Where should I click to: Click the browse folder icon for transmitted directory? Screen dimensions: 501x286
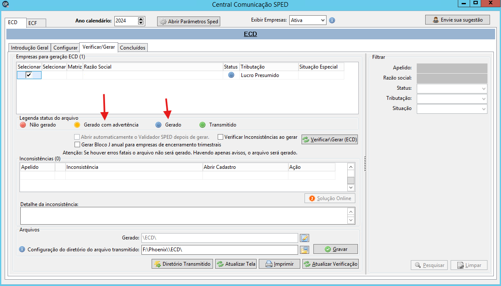pos(304,250)
